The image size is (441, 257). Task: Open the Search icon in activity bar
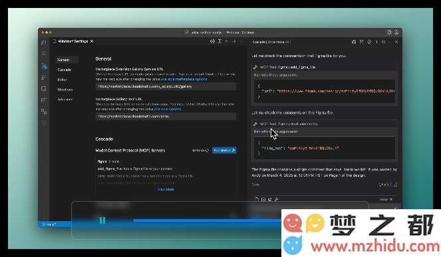(x=44, y=54)
